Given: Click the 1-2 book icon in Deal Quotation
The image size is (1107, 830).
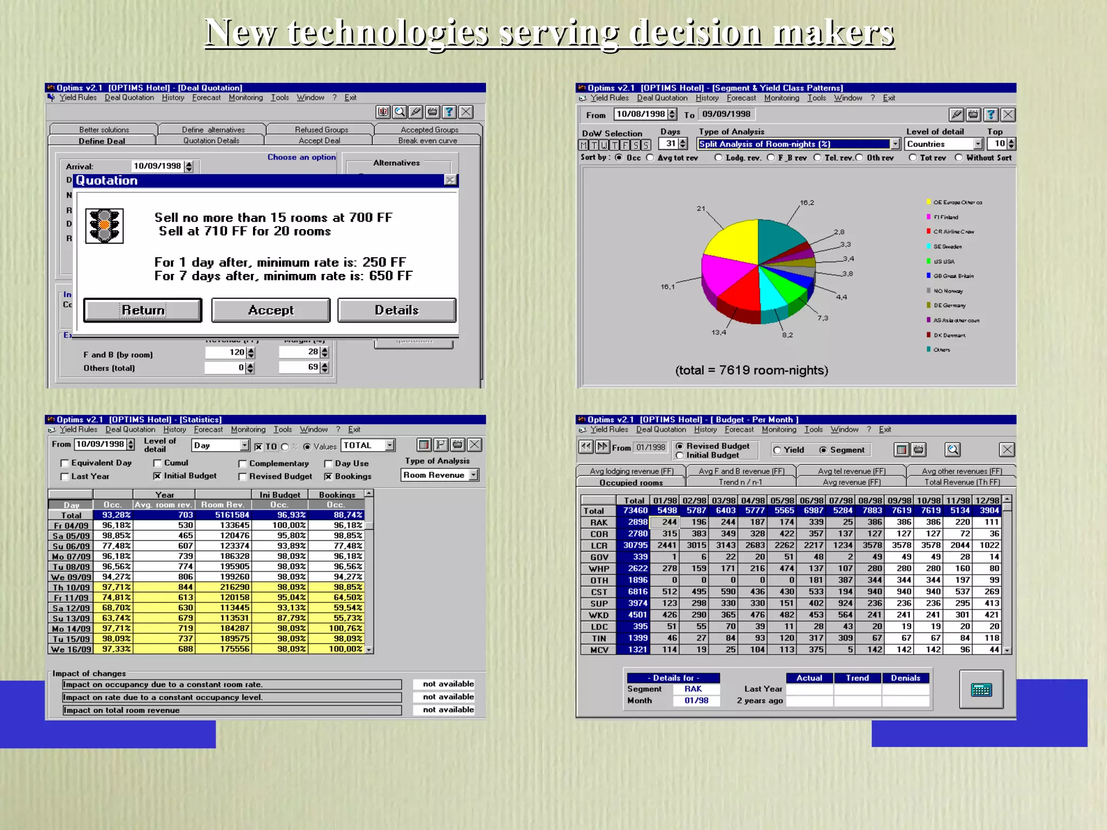Looking at the screenshot, I should point(383,112).
